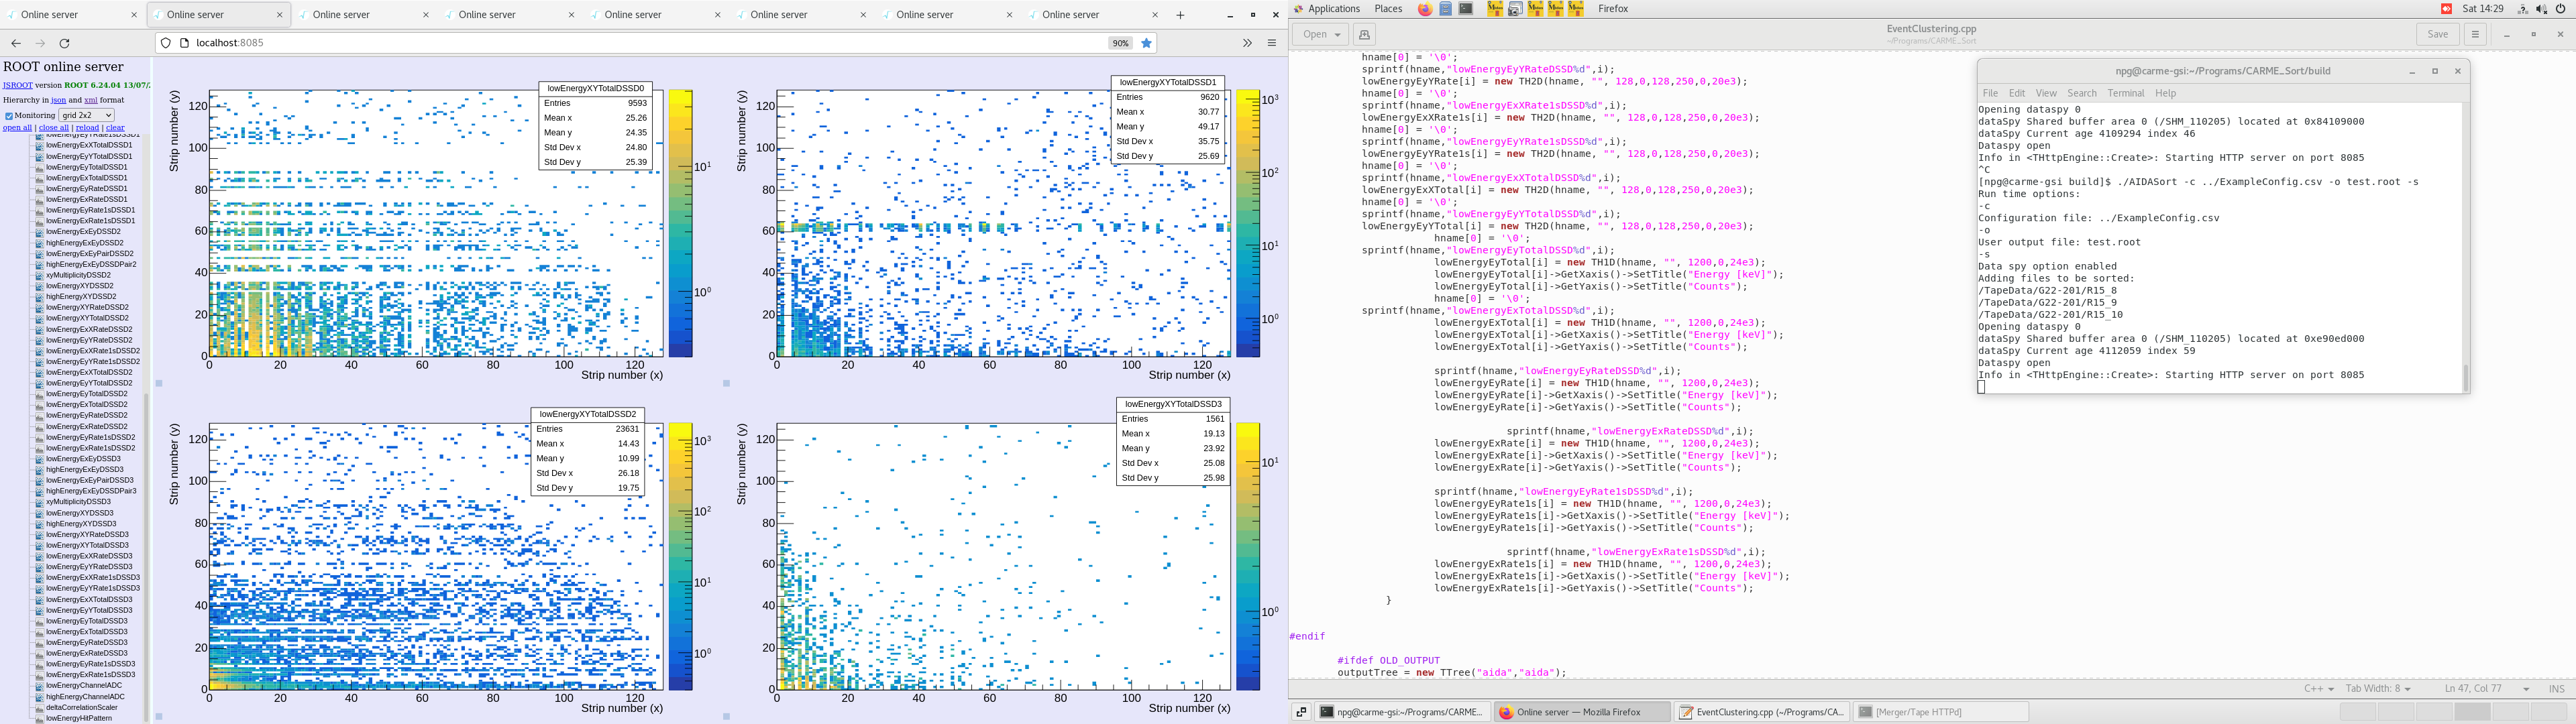This screenshot has width=2576, height=724.
Task: Open the Terminal menu in terminal window
Action: pyautogui.click(x=2125, y=93)
